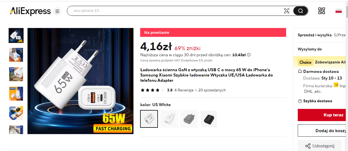348x151 pixels.
Task: Select the EU white charger variant
Action: point(169,119)
